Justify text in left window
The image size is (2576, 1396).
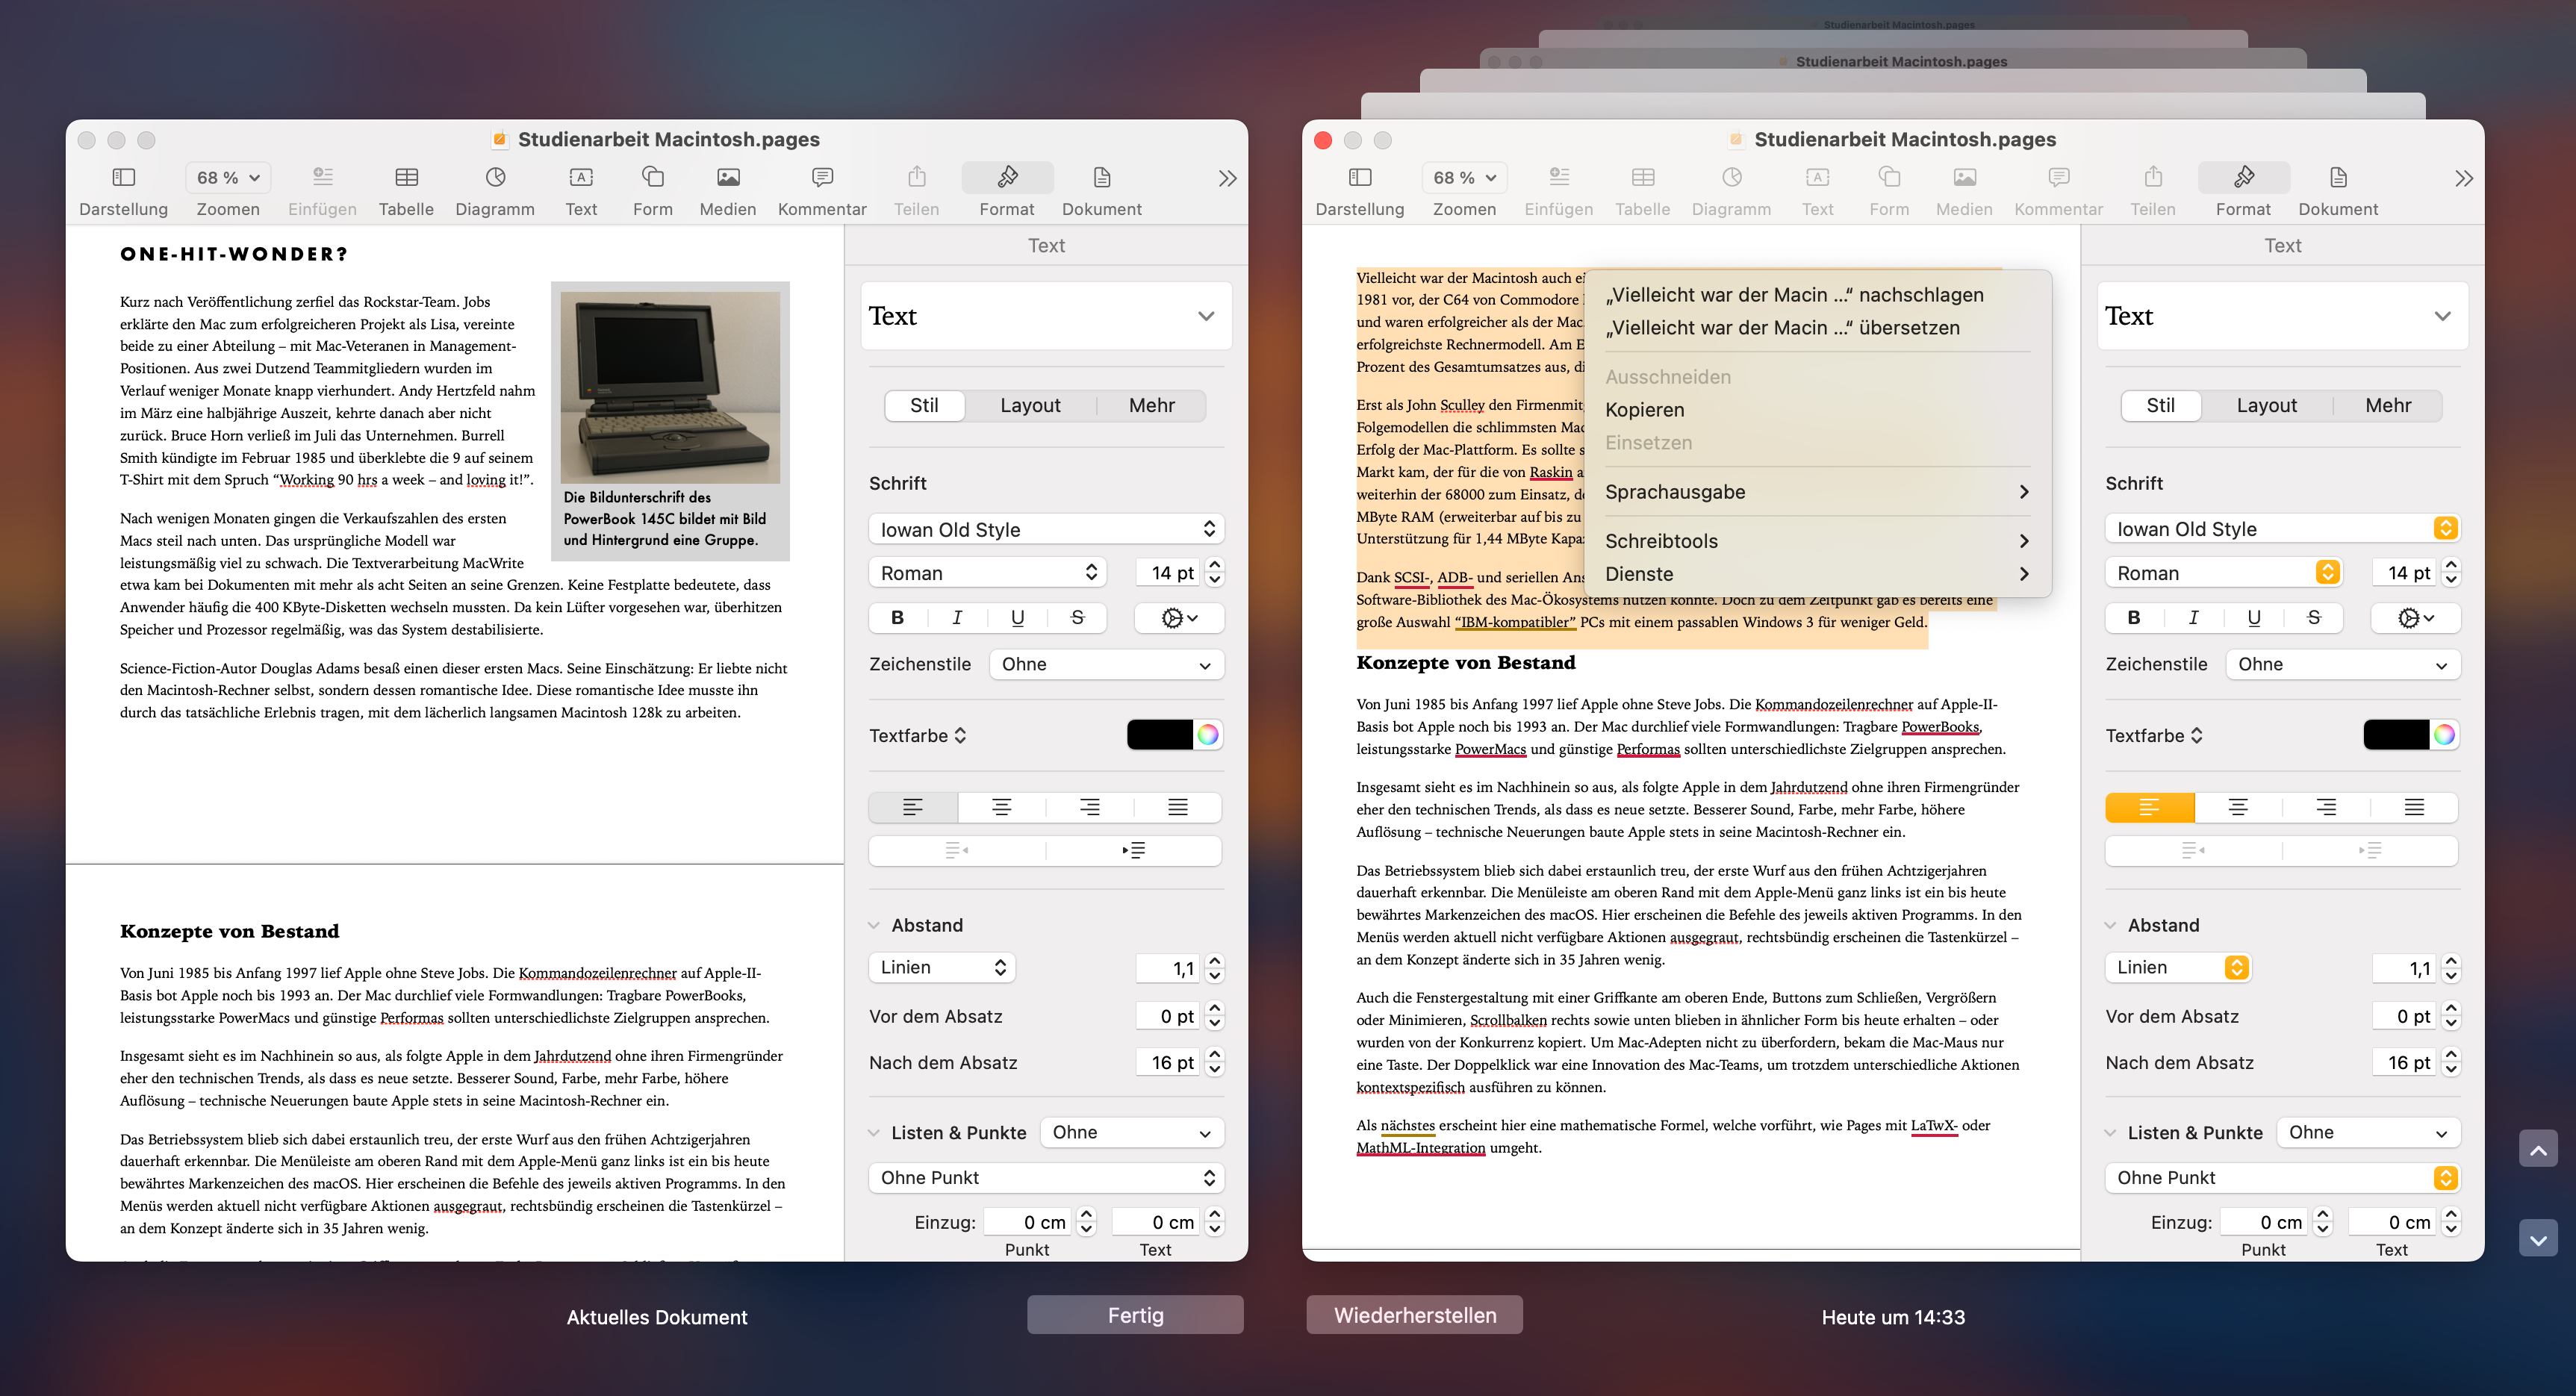[1178, 807]
